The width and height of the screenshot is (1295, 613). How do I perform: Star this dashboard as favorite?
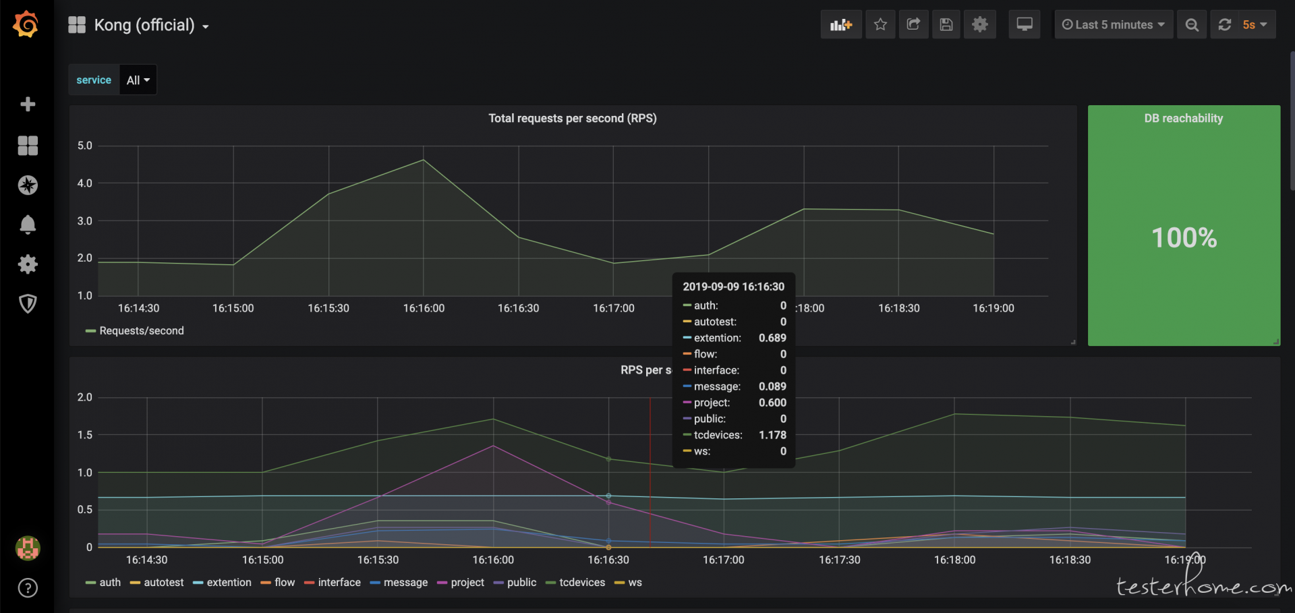[x=880, y=25]
